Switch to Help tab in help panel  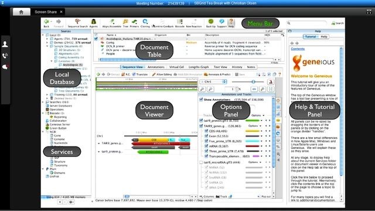click(324, 37)
